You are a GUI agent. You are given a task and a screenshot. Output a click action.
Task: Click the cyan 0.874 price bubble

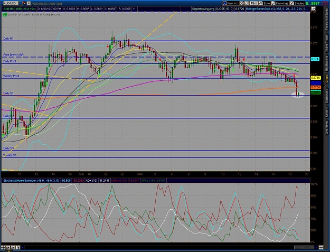point(315,59)
